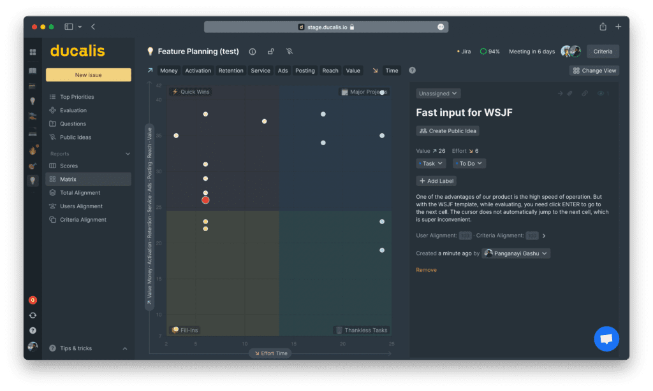Open the To Do status dropdown
Viewport: 653px width, 391px height.
tap(469, 164)
